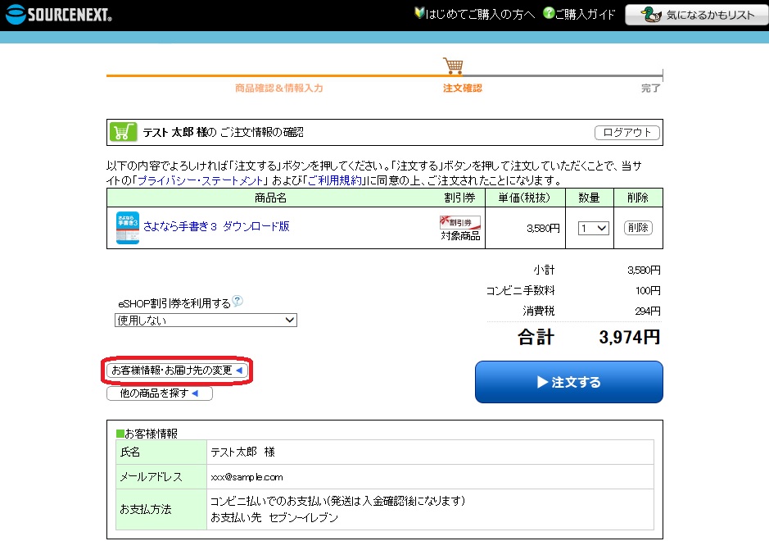Click the お支払い先 セブン-イレブン text
The width and height of the screenshot is (769, 541).
(x=274, y=517)
